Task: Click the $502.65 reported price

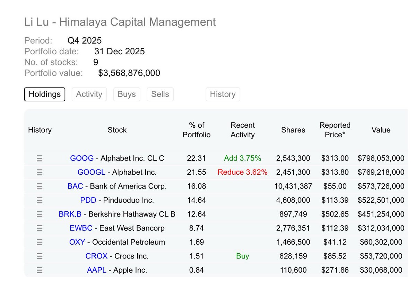Action: tap(335, 215)
